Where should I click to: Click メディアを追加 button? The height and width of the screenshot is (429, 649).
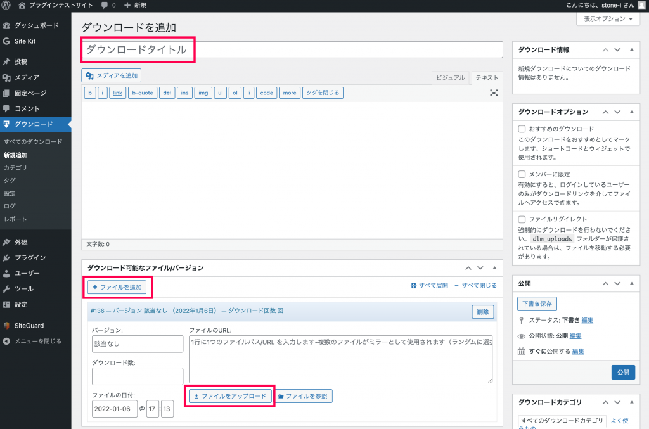click(112, 75)
